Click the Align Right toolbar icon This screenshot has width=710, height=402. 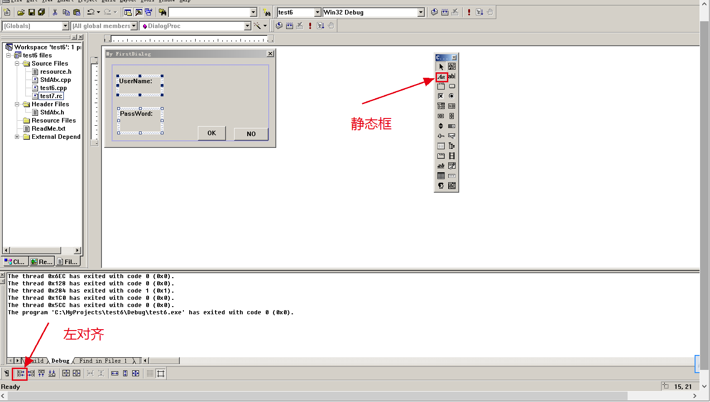(31, 374)
